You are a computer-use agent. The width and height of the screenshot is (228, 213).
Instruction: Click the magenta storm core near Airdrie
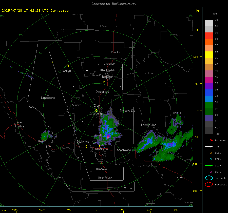point(108,137)
